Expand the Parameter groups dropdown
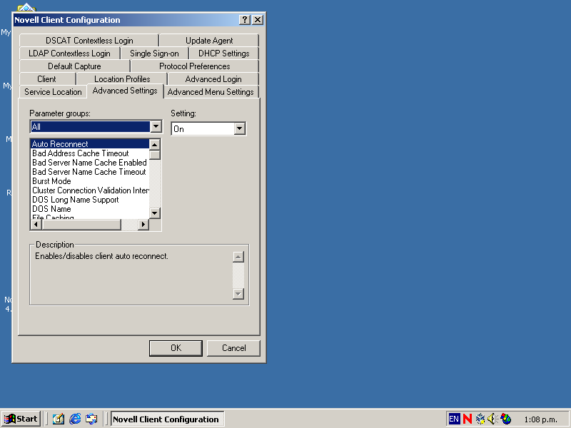The image size is (571, 428). click(x=156, y=126)
